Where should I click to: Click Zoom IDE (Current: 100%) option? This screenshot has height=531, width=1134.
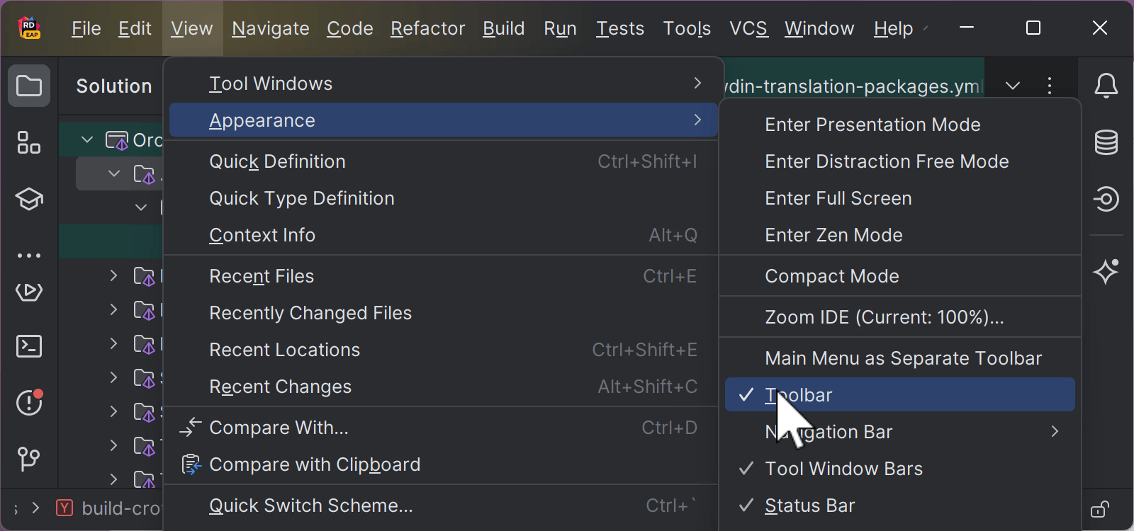[884, 317]
